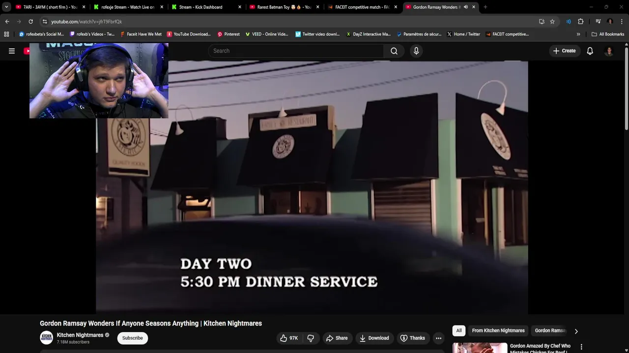Open Pinterest bookmark

click(229, 34)
